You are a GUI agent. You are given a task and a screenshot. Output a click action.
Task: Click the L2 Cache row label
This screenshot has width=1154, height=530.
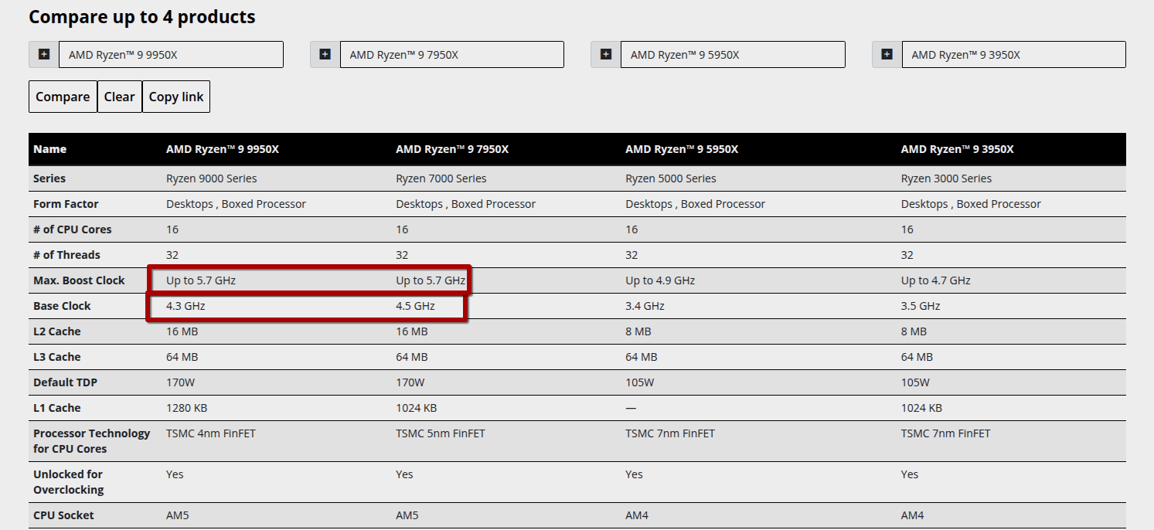pos(57,331)
